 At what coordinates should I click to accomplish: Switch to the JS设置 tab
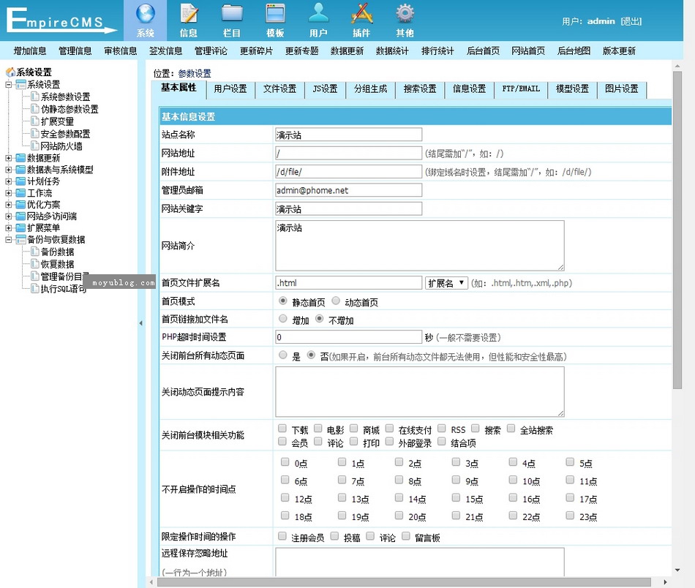326,89
